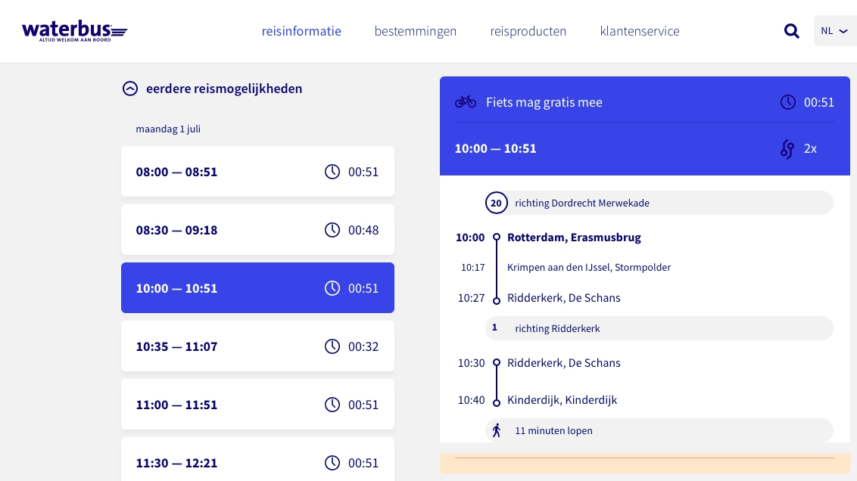Go to reisproducten in the navigation
The height and width of the screenshot is (481, 857).
528,31
